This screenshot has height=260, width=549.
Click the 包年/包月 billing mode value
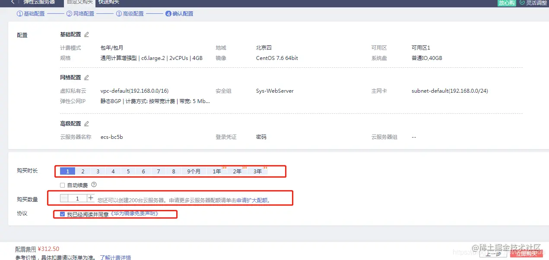coord(112,48)
